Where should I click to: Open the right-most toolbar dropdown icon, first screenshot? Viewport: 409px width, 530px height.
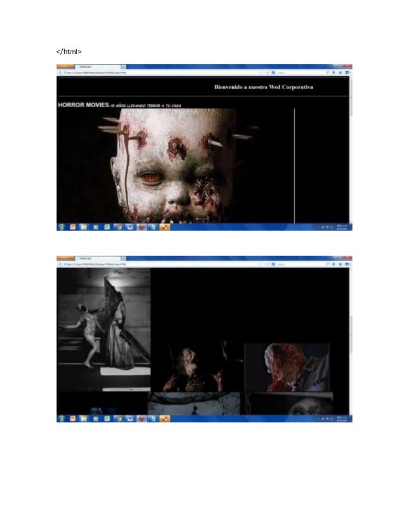(347, 73)
